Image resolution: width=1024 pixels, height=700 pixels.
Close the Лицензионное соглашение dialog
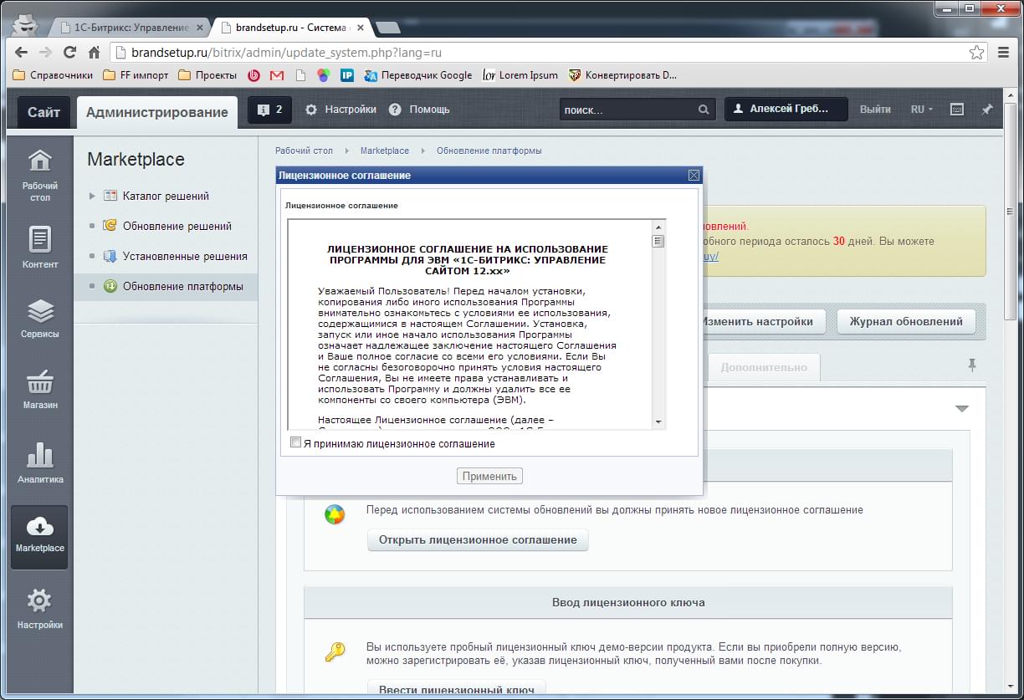click(694, 176)
